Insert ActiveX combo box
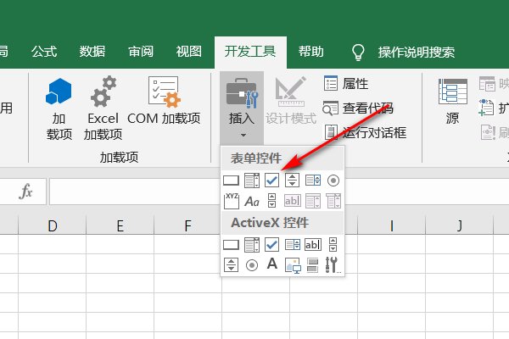509x339 pixels. [x=252, y=245]
